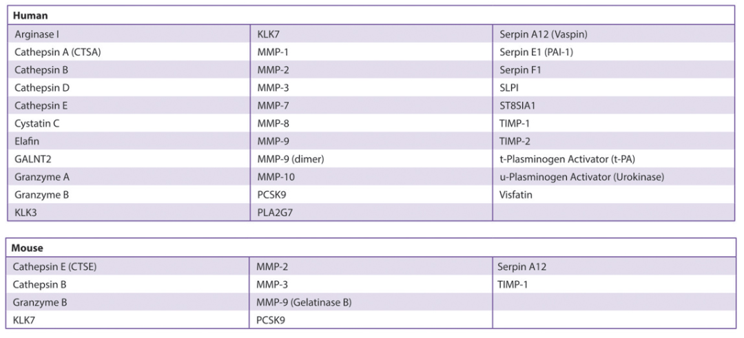This screenshot has height=338, width=744.
Task: Click the SLPI entry
Action: coord(508,87)
